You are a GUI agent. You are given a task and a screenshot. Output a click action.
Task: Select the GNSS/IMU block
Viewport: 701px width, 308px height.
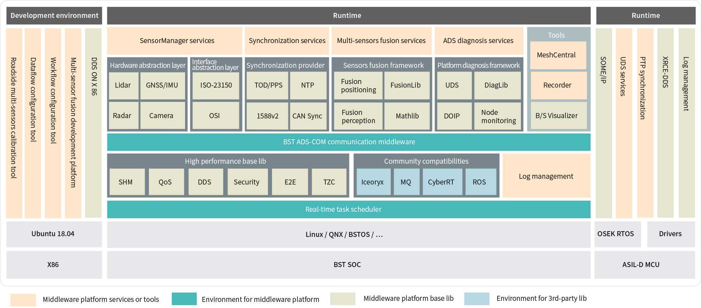162,85
